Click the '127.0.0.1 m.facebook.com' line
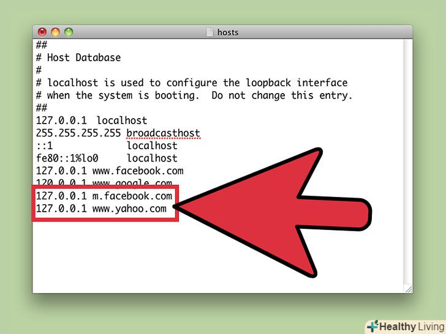This screenshot has height=334, width=446. (104, 196)
